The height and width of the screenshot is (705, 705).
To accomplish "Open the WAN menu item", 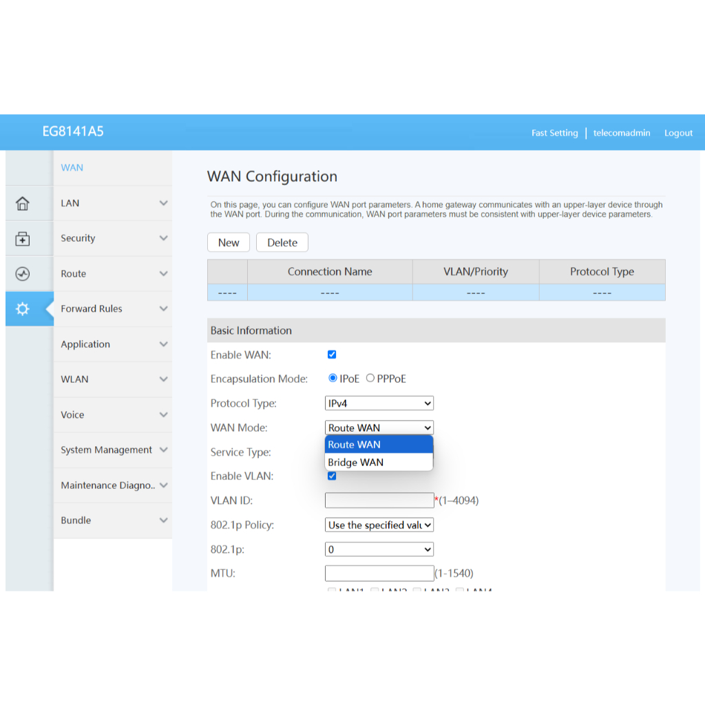I will coord(72,167).
